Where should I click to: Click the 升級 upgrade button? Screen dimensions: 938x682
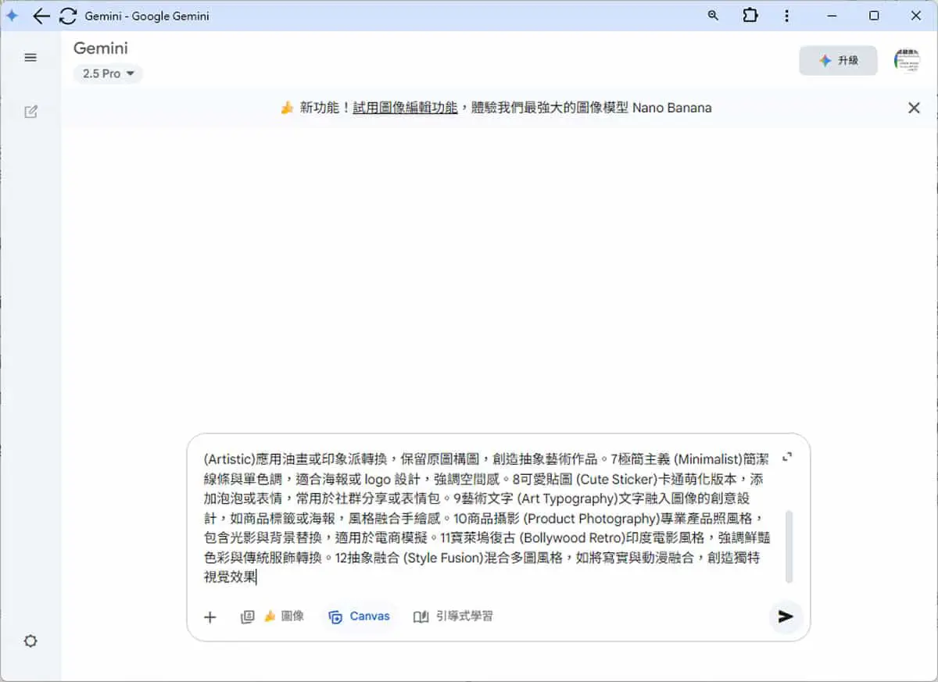click(x=838, y=60)
